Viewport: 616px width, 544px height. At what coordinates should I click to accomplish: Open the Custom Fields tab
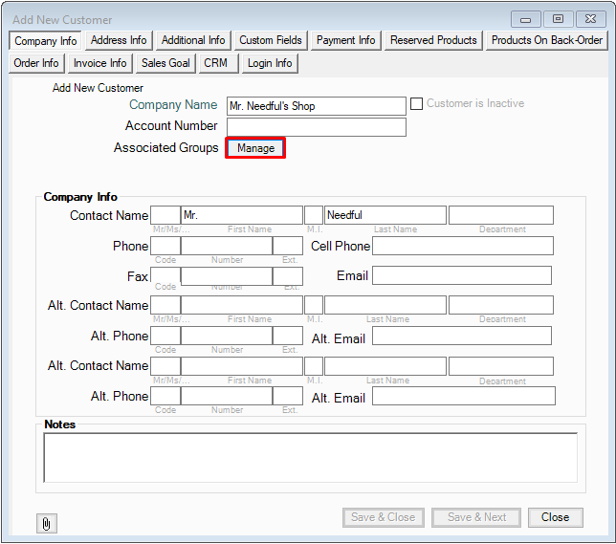click(271, 40)
